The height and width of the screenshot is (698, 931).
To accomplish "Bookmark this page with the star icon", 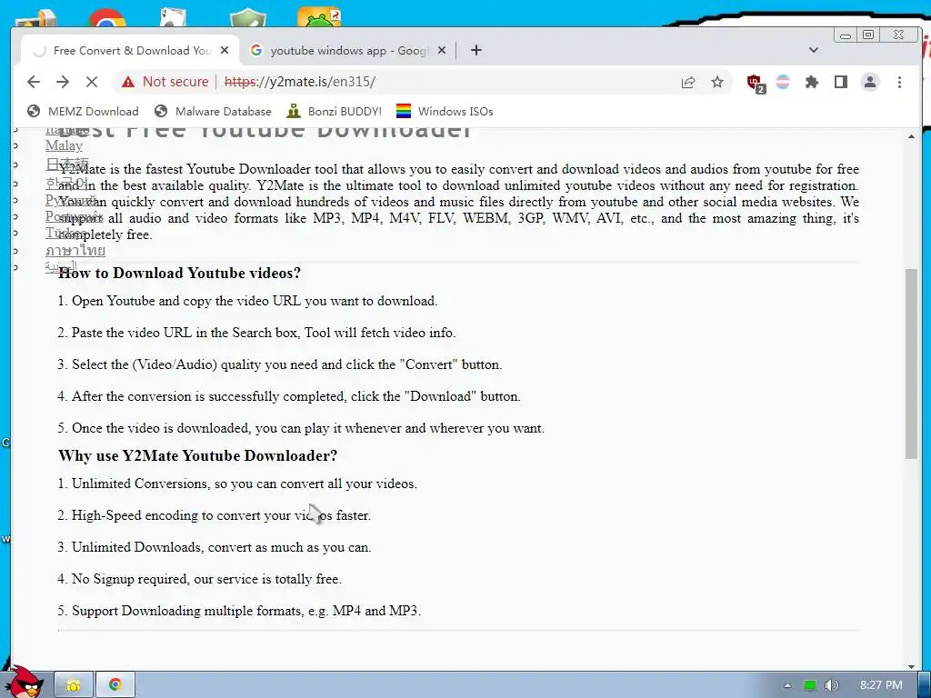I will tap(717, 82).
